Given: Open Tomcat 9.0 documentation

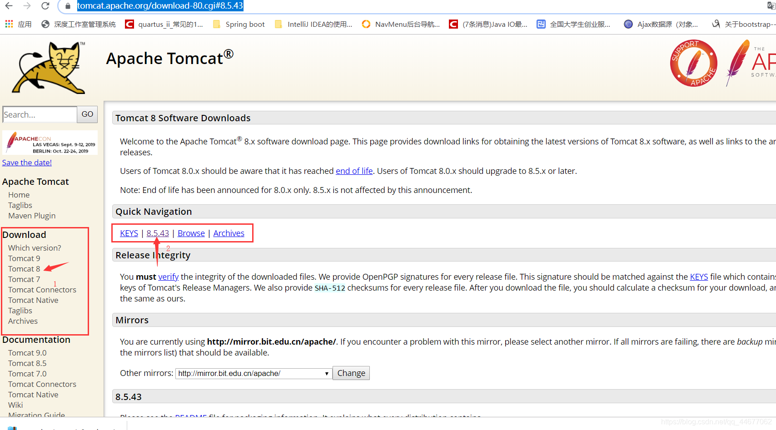Looking at the screenshot, I should point(27,353).
